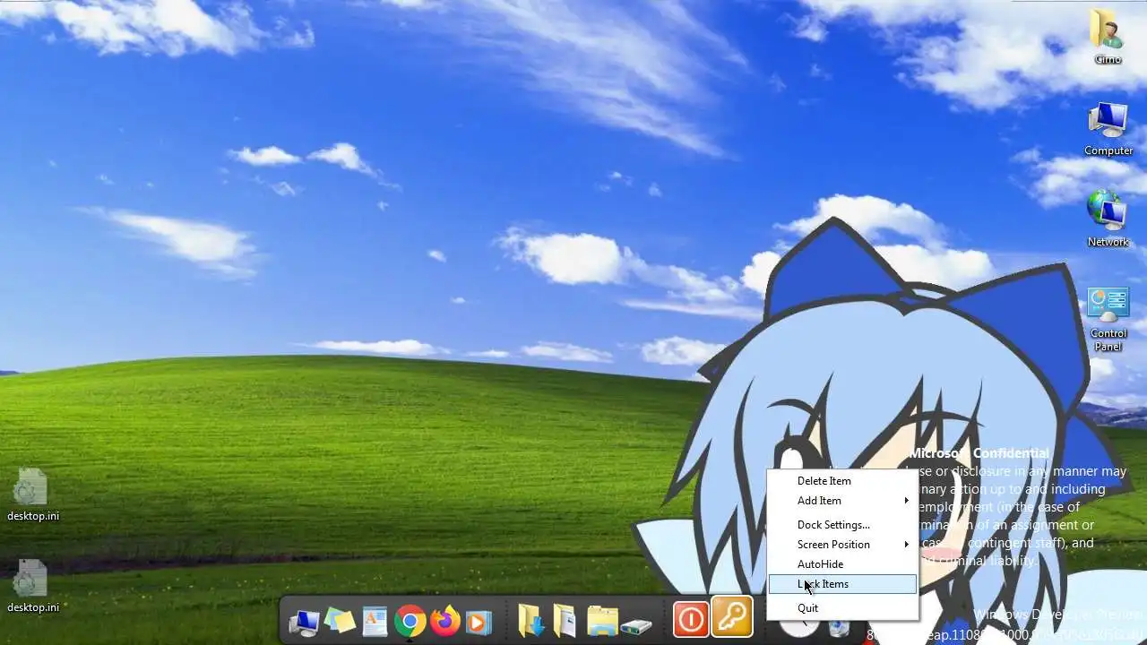Select the lower desktop.ini file
Screen dimensions: 1147x645
click(33, 586)
